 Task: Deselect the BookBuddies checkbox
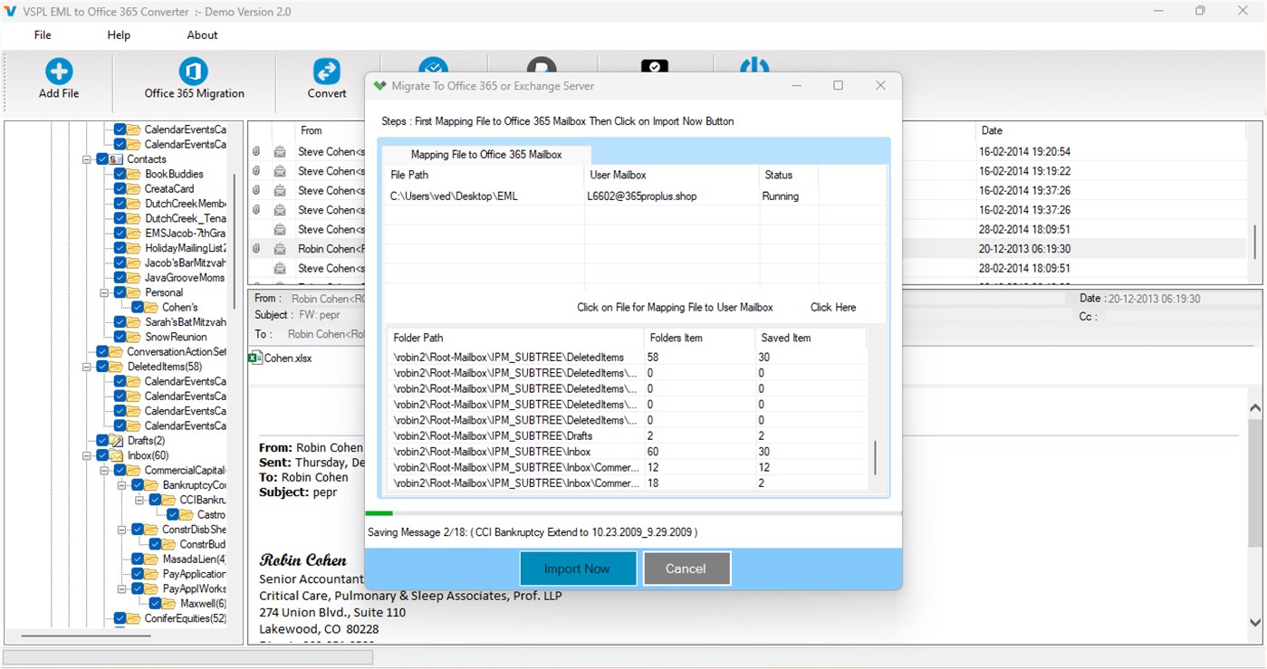pyautogui.click(x=120, y=173)
